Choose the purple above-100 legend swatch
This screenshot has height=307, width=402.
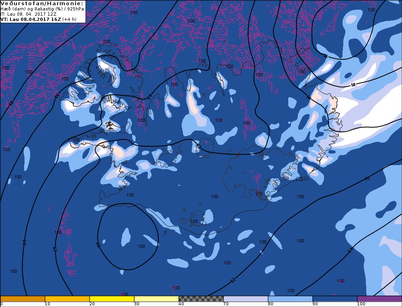[379, 299]
